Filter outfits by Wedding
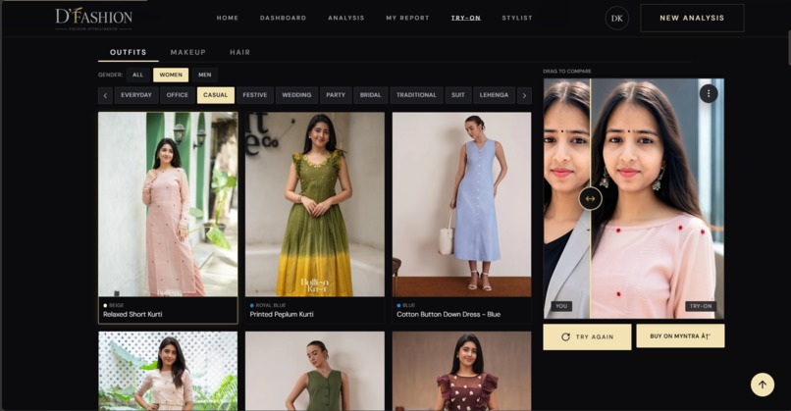Image resolution: width=791 pixels, height=411 pixels. coord(296,95)
